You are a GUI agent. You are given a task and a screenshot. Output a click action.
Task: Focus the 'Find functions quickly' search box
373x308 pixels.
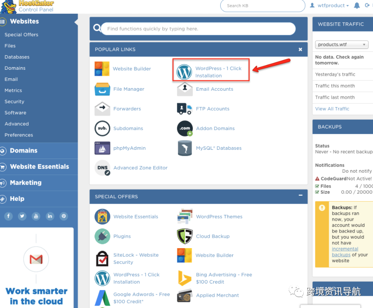click(x=198, y=29)
